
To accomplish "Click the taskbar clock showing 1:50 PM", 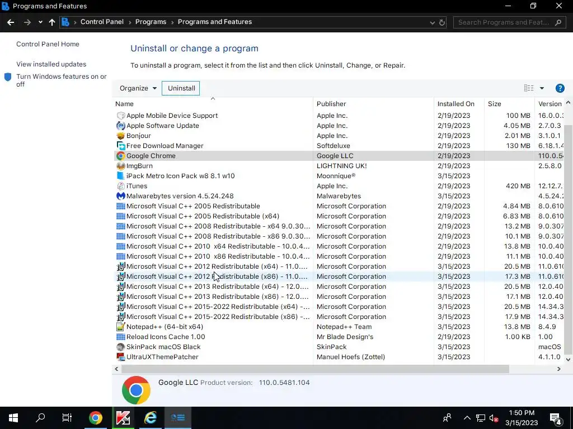I will click(522, 418).
